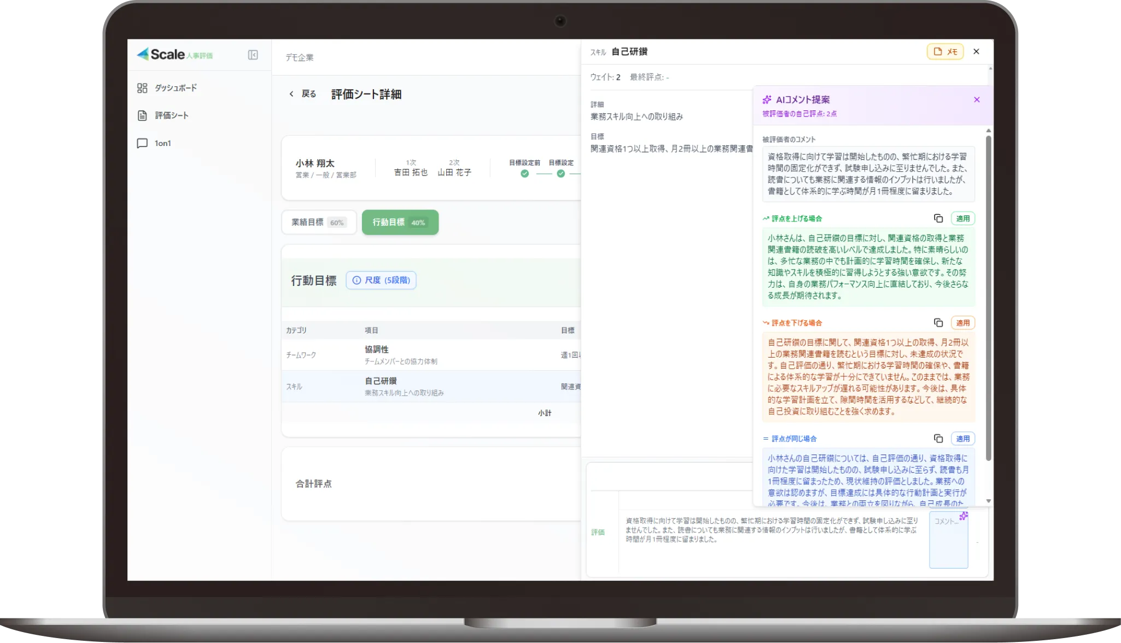This screenshot has height=643, width=1121.
Task: Open ダッシュボード via its grid icon
Action: click(x=141, y=87)
